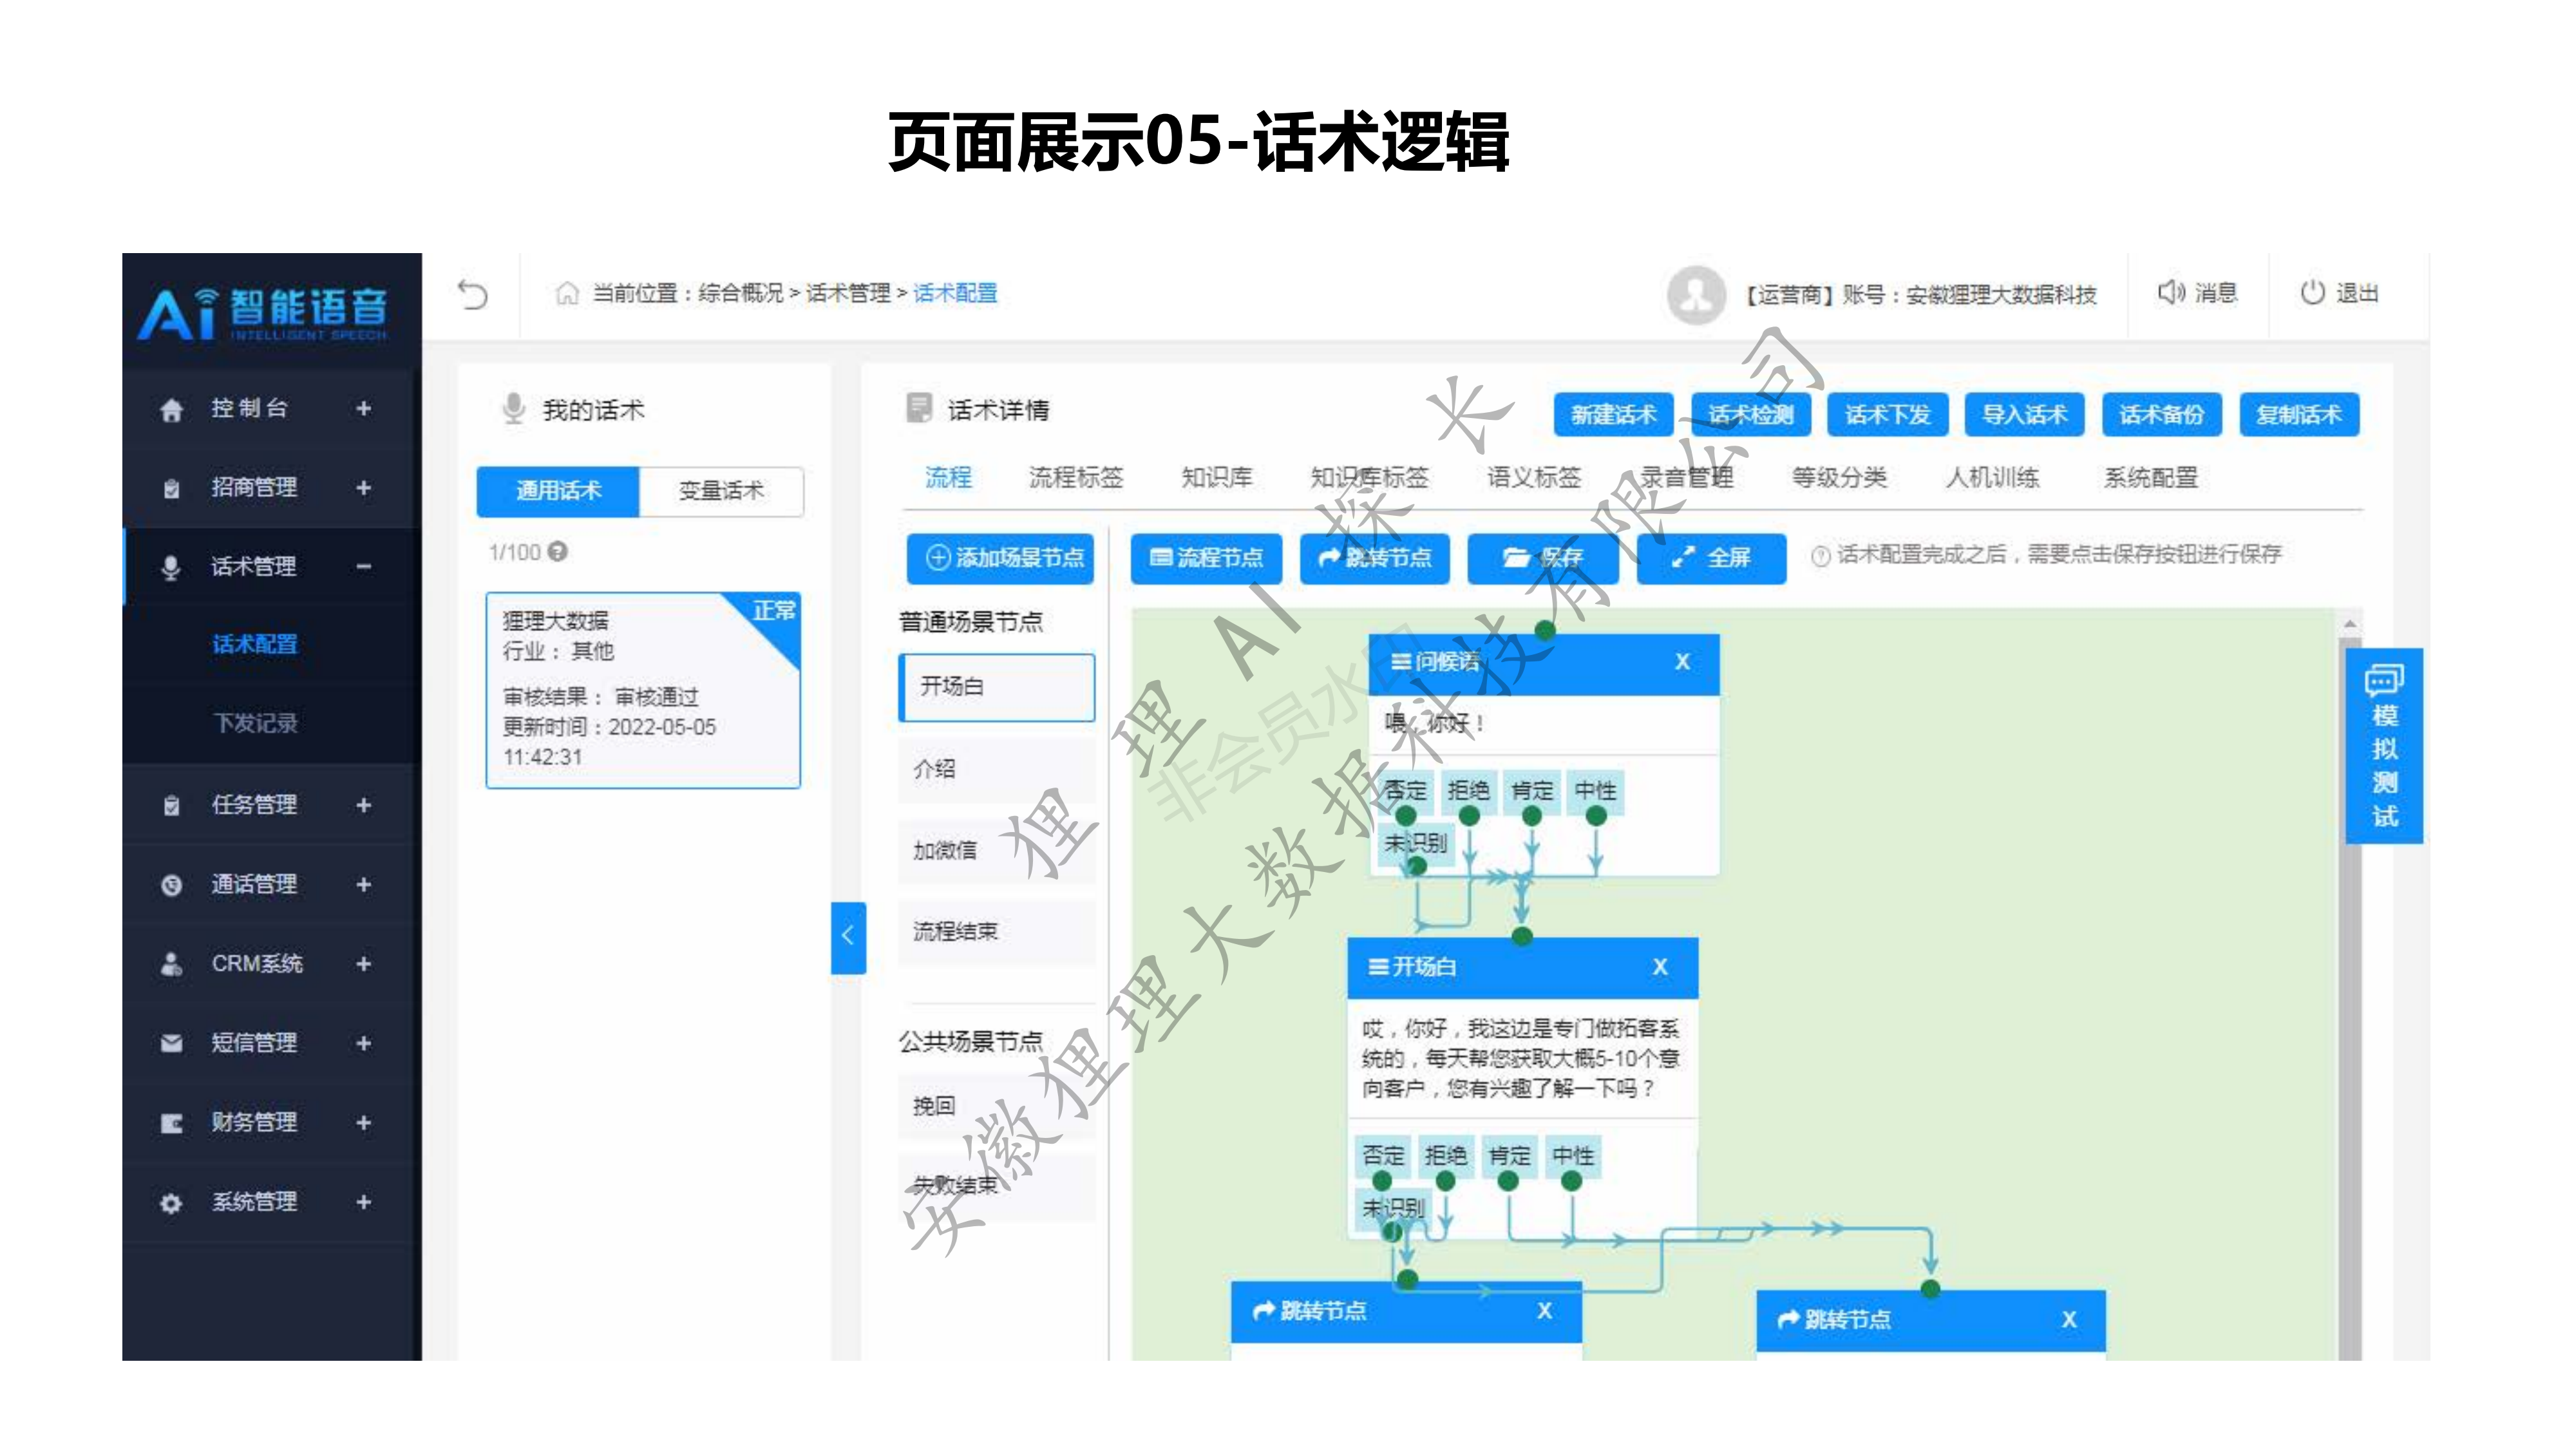Open 消息 speaker notifications
This screenshot has width=2576, height=1449.
pyautogui.click(x=2197, y=293)
